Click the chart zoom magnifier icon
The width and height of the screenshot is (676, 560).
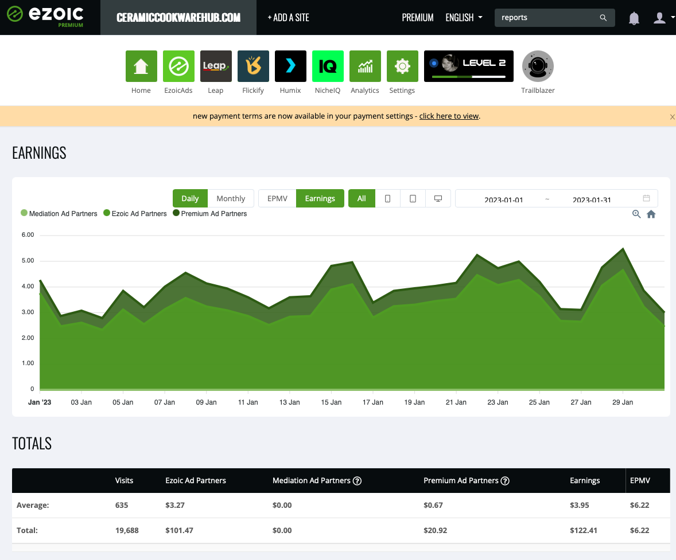pos(636,214)
